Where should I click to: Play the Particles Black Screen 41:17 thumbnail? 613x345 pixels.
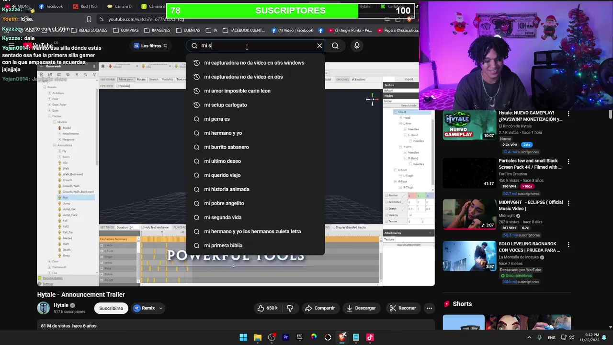pyautogui.click(x=469, y=173)
